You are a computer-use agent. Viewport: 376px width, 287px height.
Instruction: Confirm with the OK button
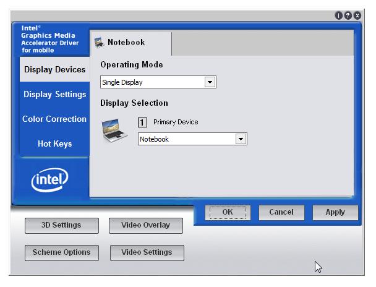click(x=228, y=212)
